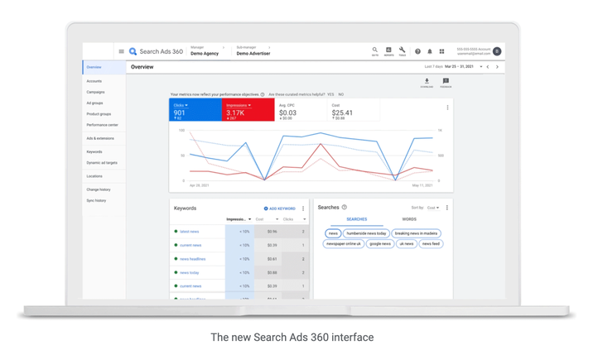603x364 pixels.
Task: Open the news today keyword link
Action: coord(189,273)
